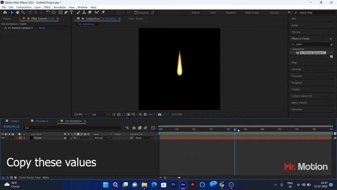Open the Normal blending mode dropdown for Flame
The width and height of the screenshot is (337, 190).
tap(101, 138)
